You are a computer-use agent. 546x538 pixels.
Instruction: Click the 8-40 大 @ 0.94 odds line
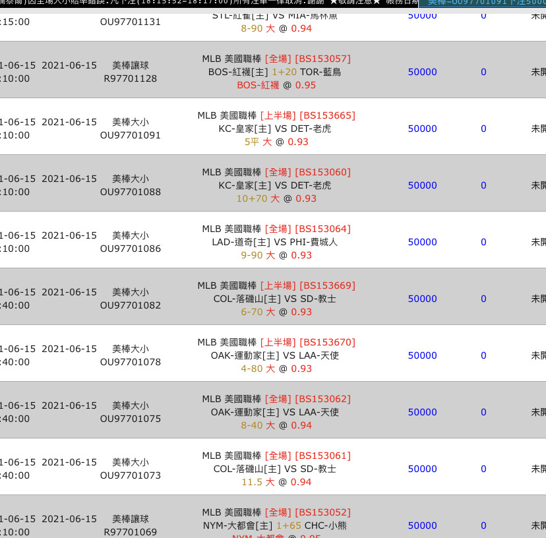276,426
